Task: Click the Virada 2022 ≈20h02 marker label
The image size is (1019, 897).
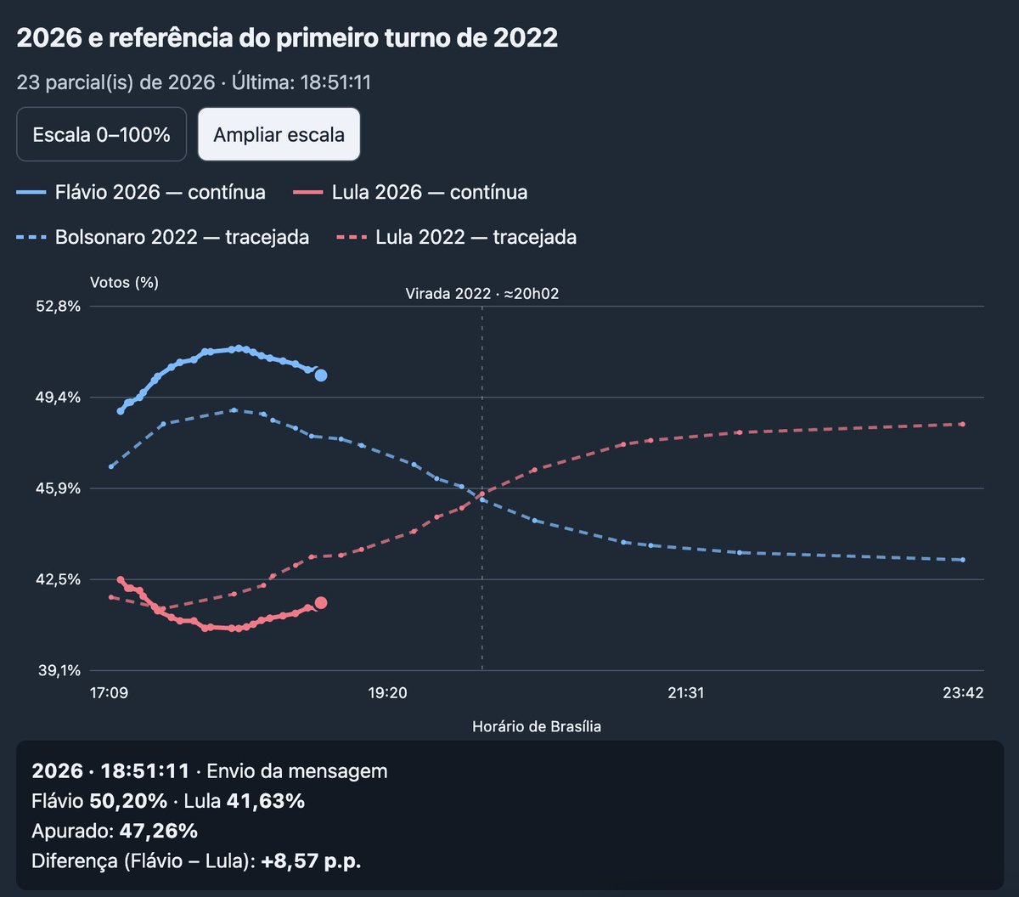Action: point(482,294)
